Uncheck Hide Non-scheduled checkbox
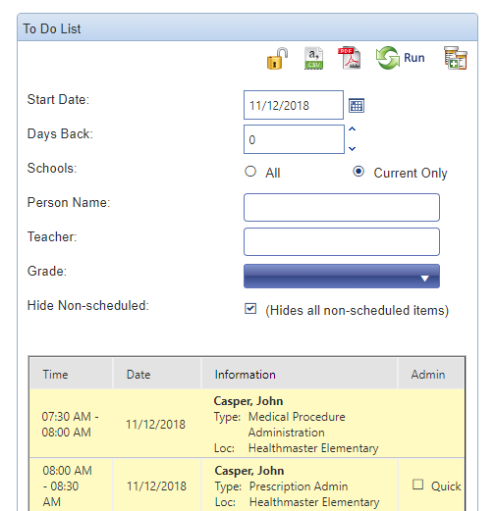 [250, 309]
